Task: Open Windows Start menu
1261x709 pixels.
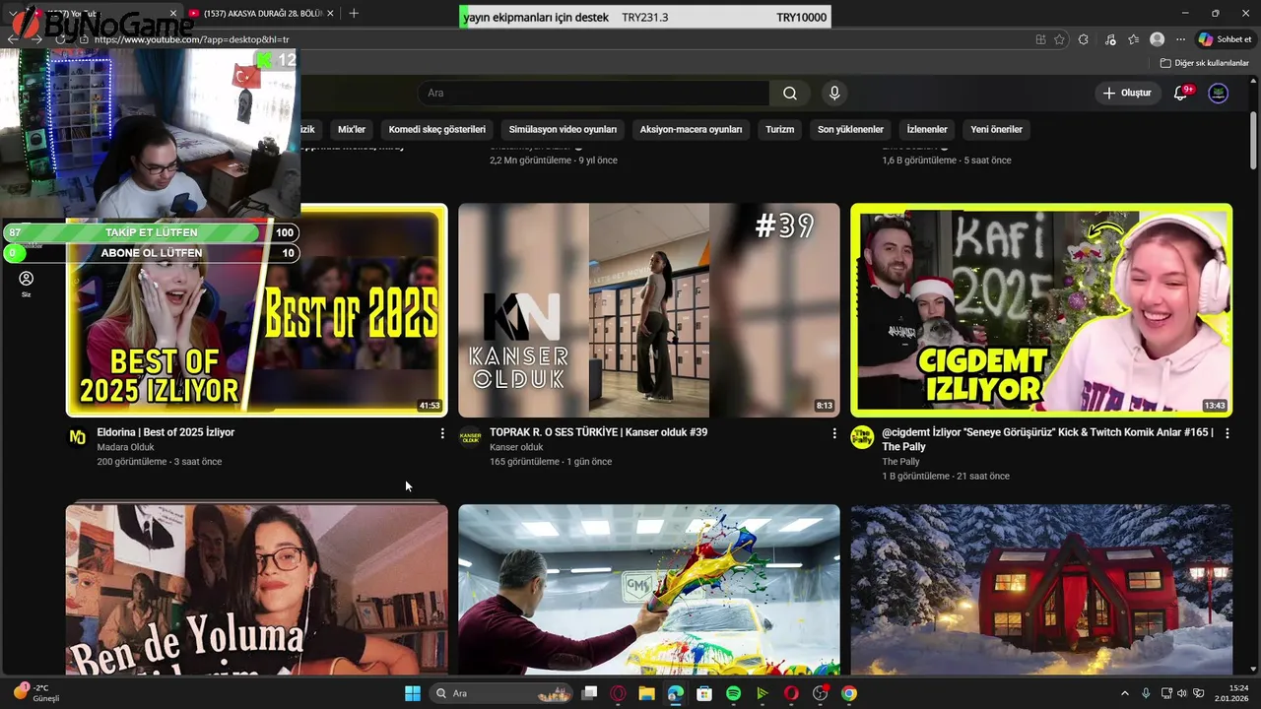Action: (413, 693)
